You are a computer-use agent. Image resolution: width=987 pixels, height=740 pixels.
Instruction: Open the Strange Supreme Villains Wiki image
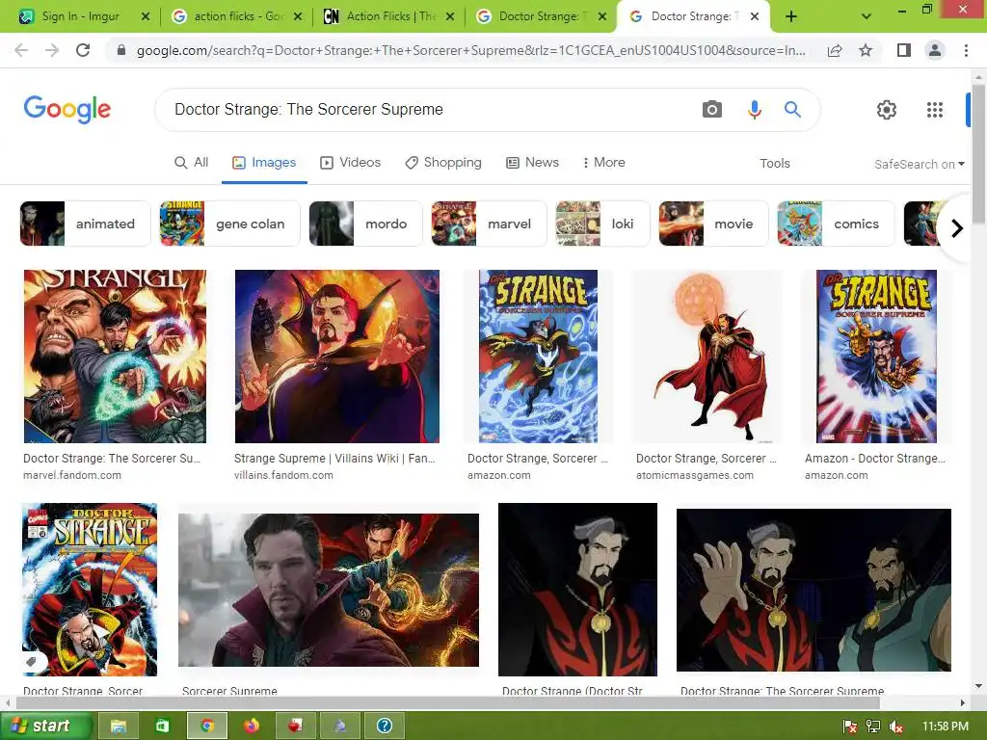[x=336, y=357]
